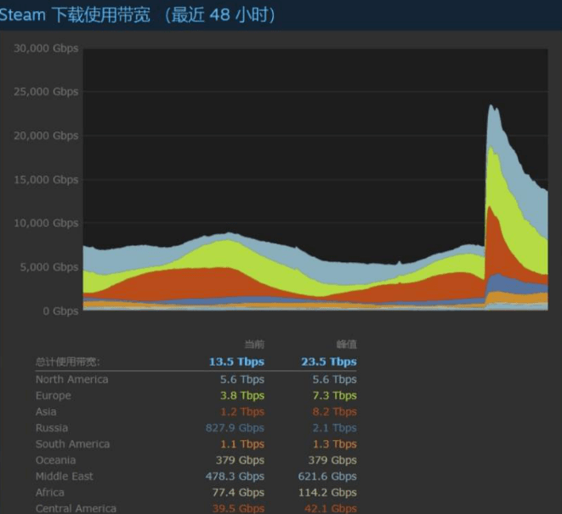
Task: Click the Central America region label
Action: point(76,508)
